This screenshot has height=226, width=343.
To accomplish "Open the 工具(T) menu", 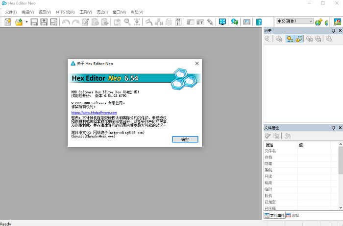I will [86, 12].
